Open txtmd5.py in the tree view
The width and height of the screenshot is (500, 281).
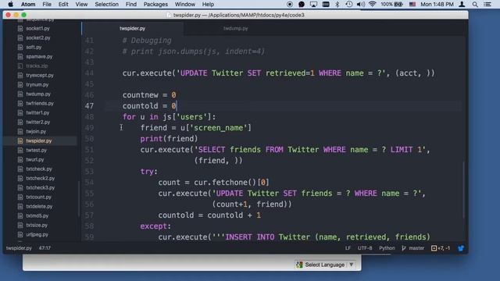click(37, 215)
